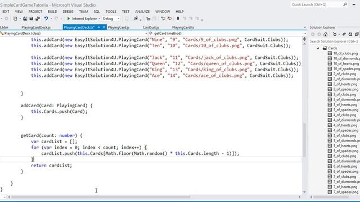Image resolution: width=360 pixels, height=202 pixels.
Task: Open the DEBUG menu
Action: 68,11
